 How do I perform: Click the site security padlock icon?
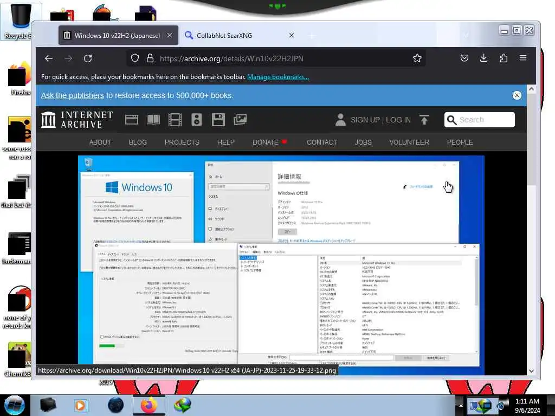[x=150, y=58]
